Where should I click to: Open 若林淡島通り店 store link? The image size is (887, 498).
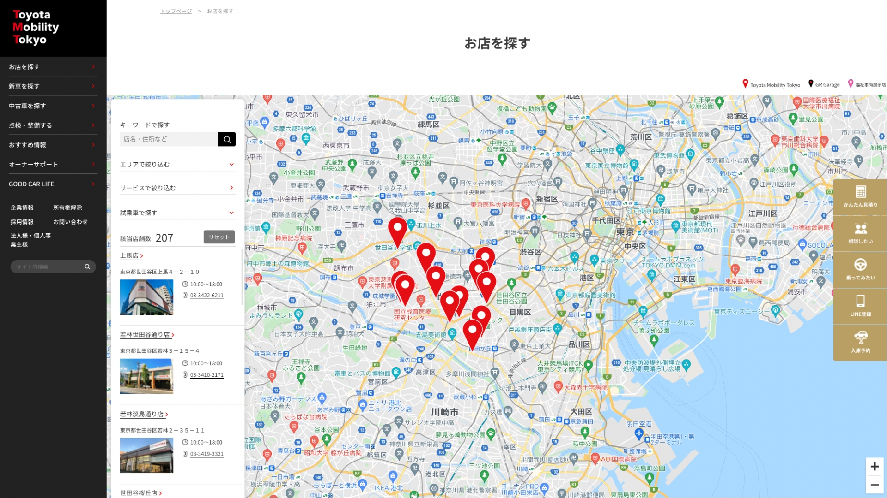(x=144, y=415)
